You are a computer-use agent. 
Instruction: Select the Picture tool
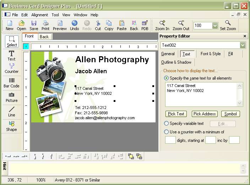click(12, 97)
